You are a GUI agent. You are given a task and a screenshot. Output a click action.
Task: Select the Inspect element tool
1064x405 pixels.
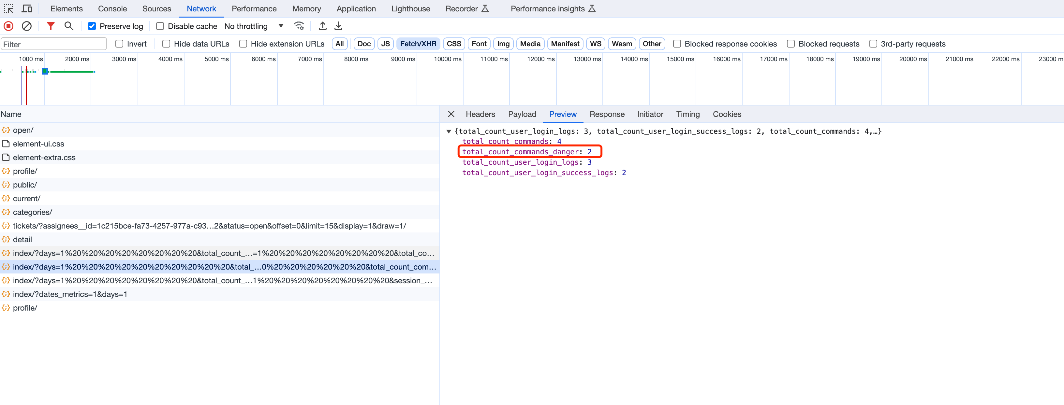pos(8,8)
